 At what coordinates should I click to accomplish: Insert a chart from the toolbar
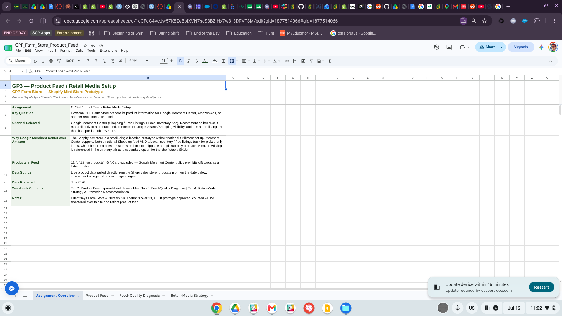click(304, 61)
